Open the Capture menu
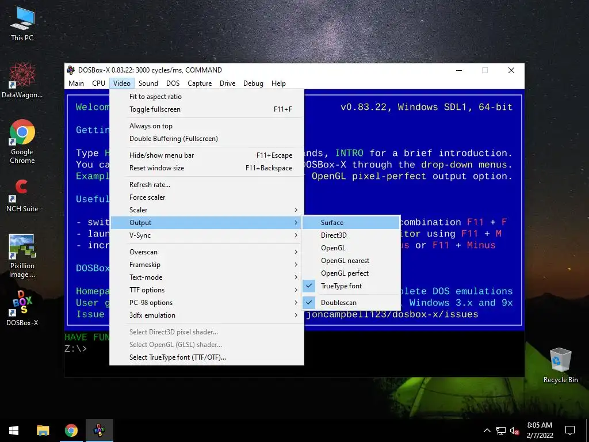 pyautogui.click(x=200, y=83)
